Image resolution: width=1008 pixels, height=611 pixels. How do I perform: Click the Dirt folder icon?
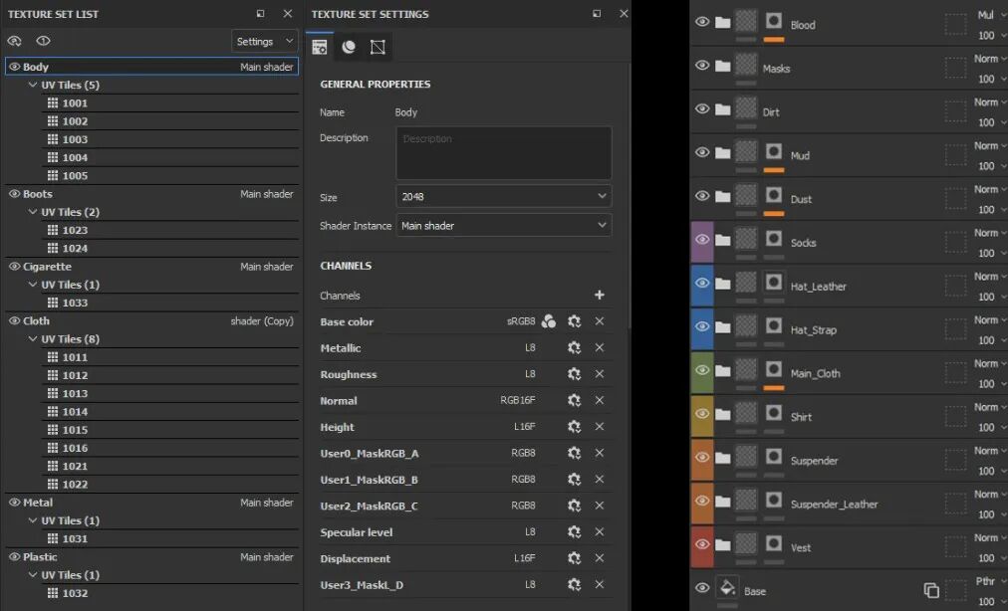point(722,109)
